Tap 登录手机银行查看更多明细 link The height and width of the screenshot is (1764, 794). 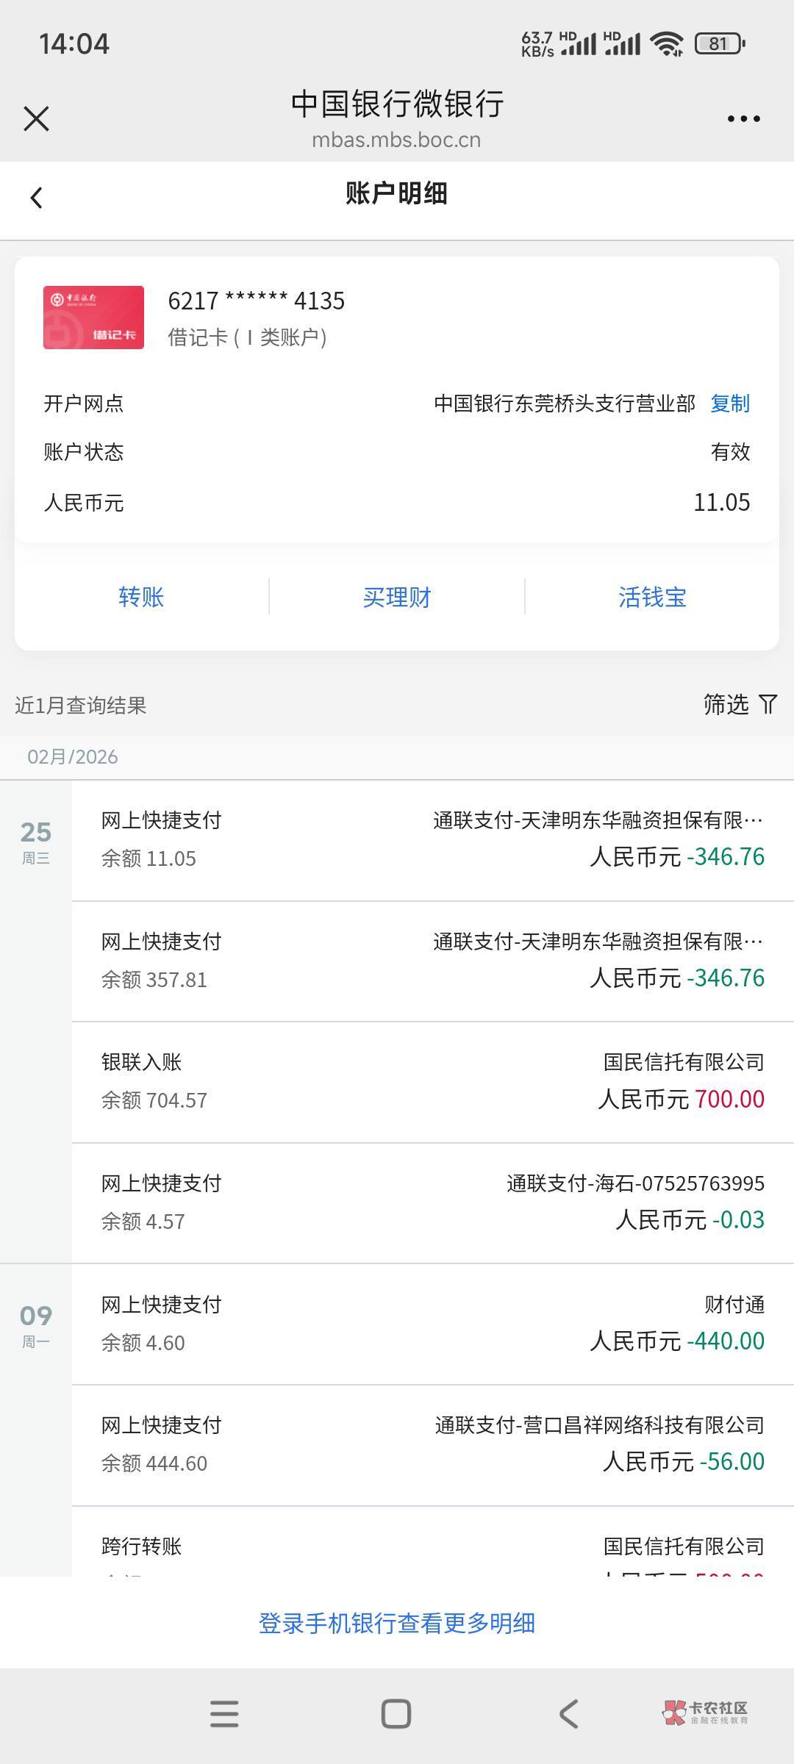coord(397,1623)
